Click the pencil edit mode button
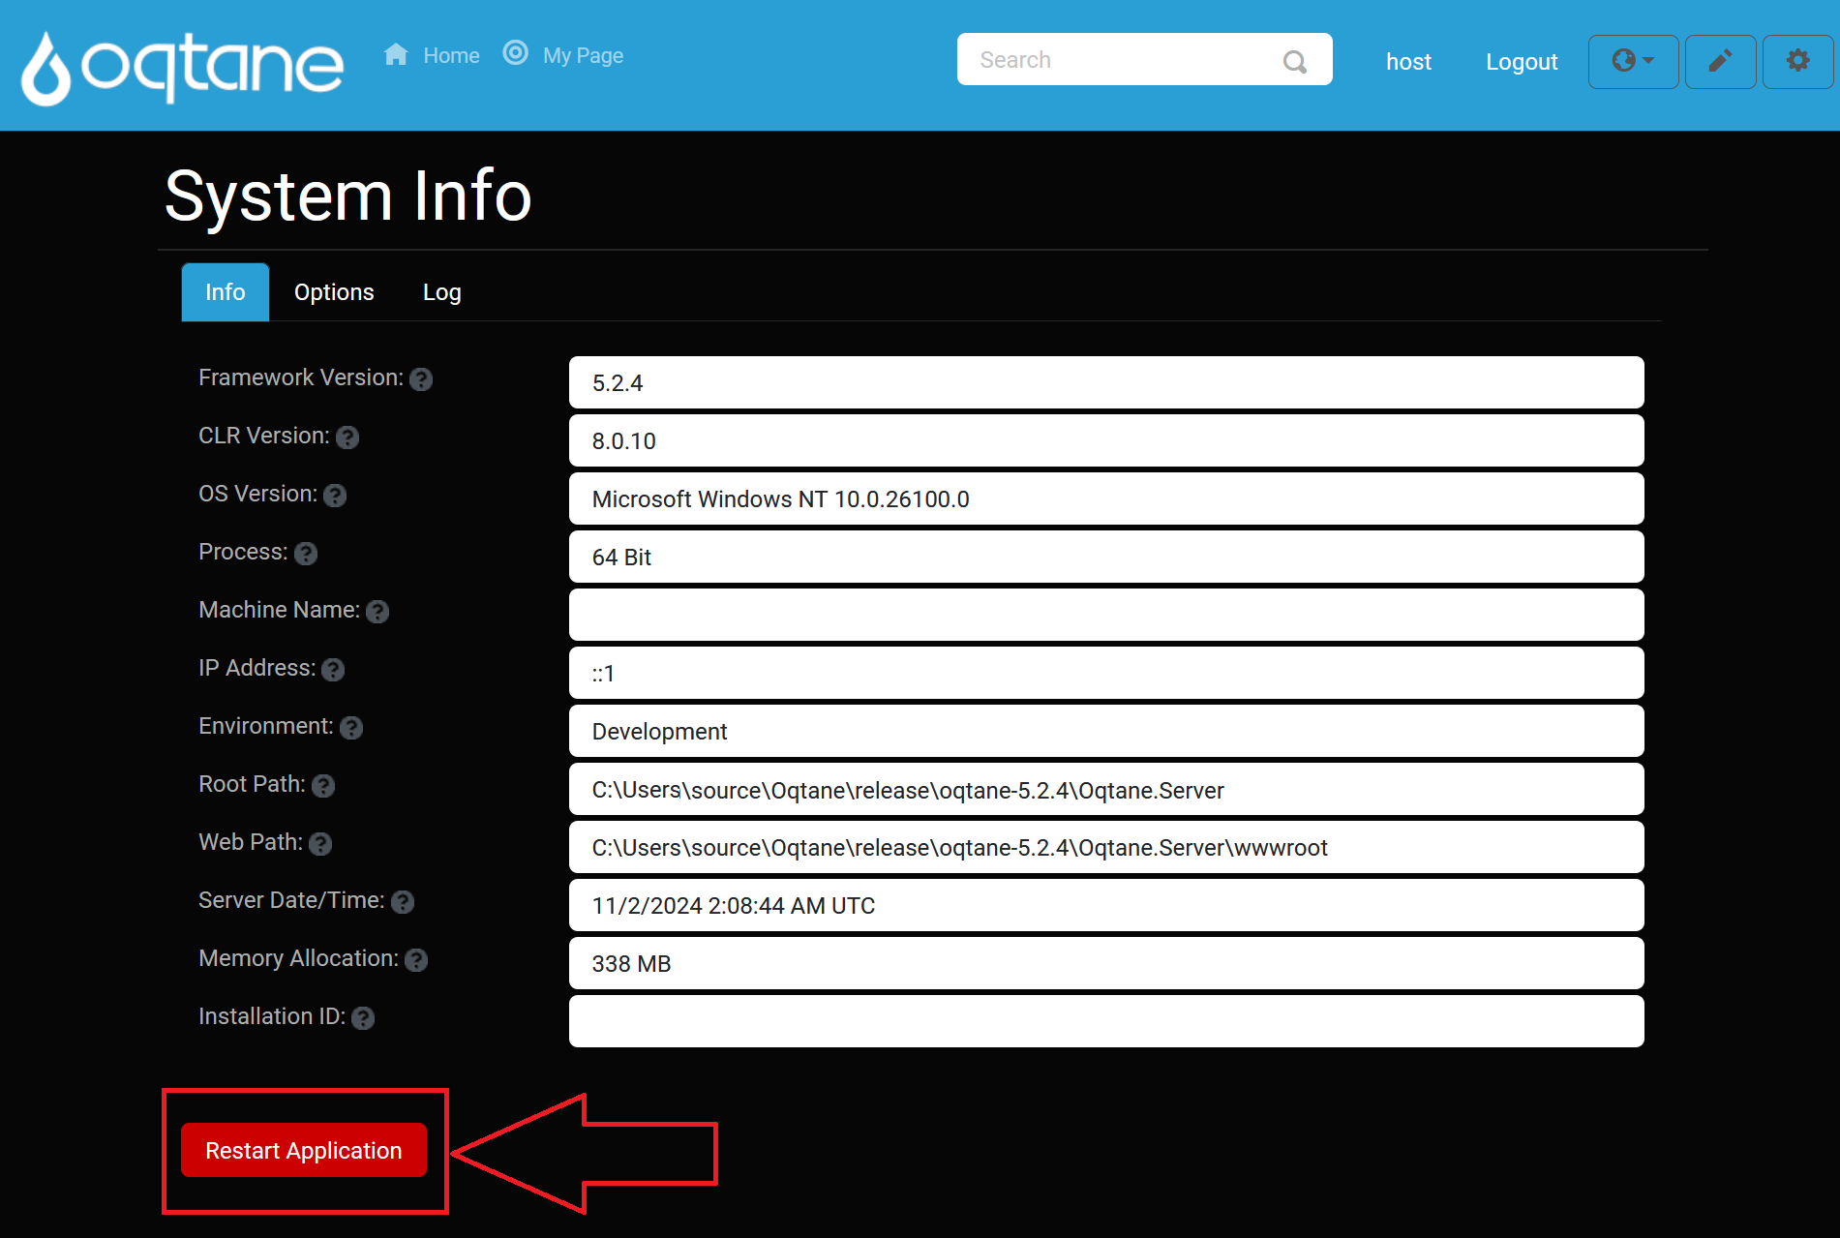 click(x=1720, y=61)
